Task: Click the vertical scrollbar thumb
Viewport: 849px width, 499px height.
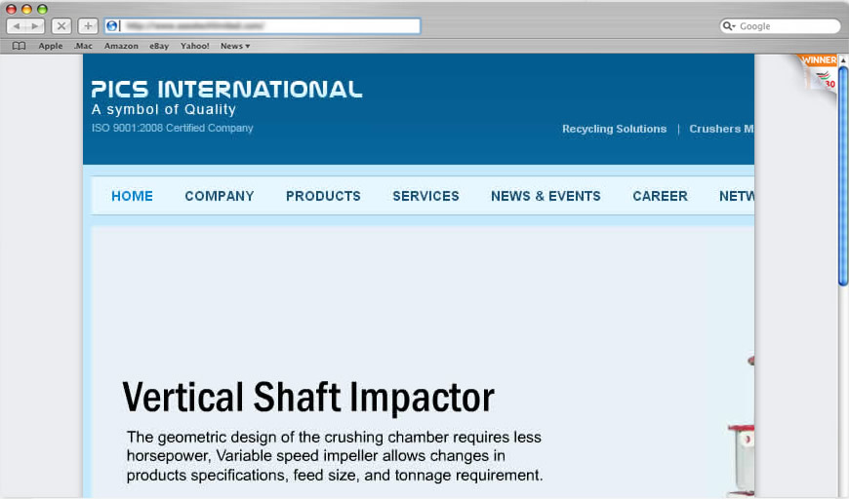Action: pos(843,175)
